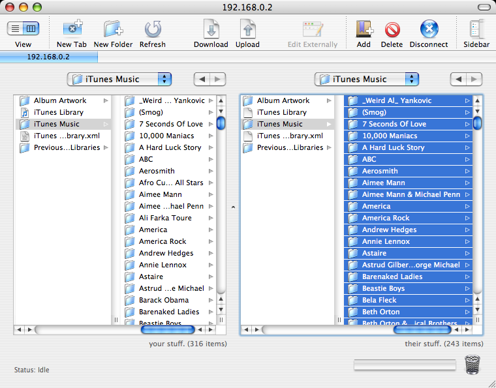Click left pane vertical scrollbar thumb

tap(221, 123)
